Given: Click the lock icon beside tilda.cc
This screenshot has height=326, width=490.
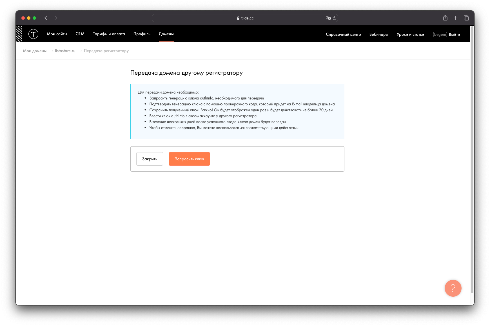Looking at the screenshot, I should pyautogui.click(x=238, y=18).
